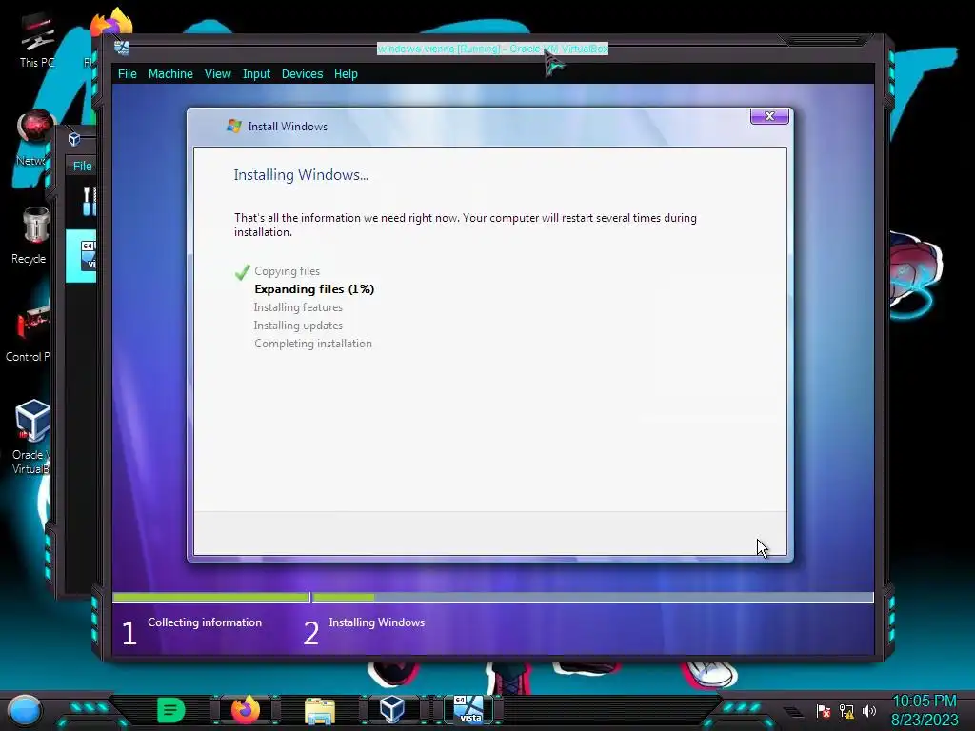Viewport: 975px width, 731px height.
Task: Open the green notes app on taskbar
Action: pyautogui.click(x=171, y=710)
